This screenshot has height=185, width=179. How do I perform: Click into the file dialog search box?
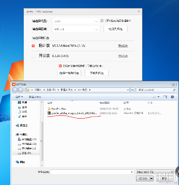pyautogui.click(x=154, y=90)
